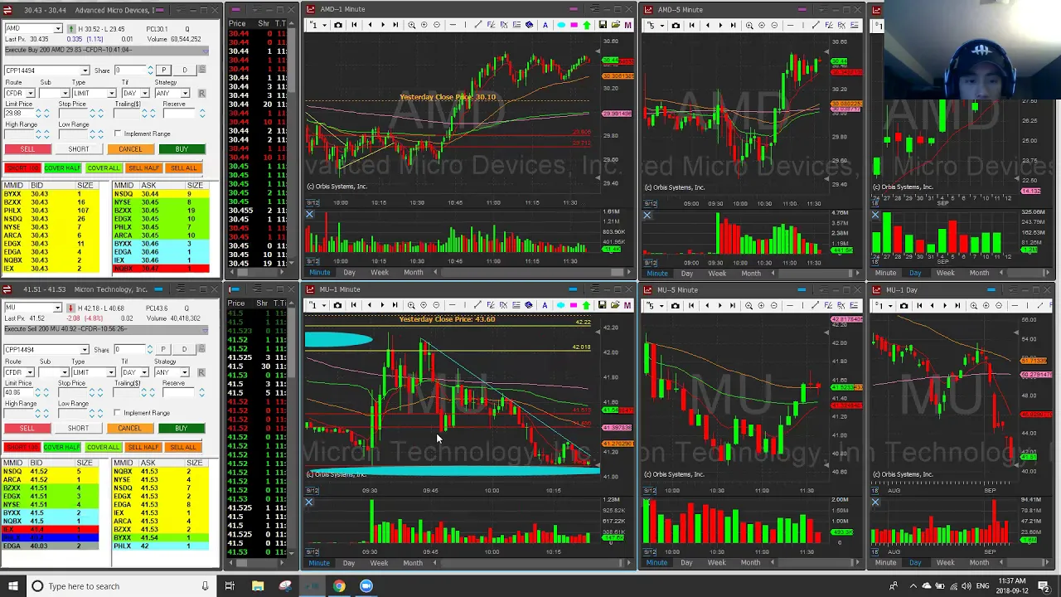Select trend line tool in AMD 1-minute chart
The height and width of the screenshot is (597, 1061).
tap(477, 25)
